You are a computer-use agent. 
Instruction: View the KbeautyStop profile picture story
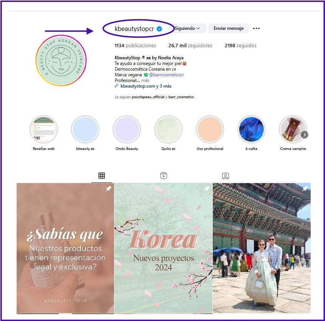click(61, 60)
